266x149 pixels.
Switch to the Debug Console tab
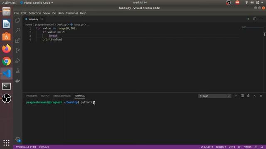(x=62, y=96)
